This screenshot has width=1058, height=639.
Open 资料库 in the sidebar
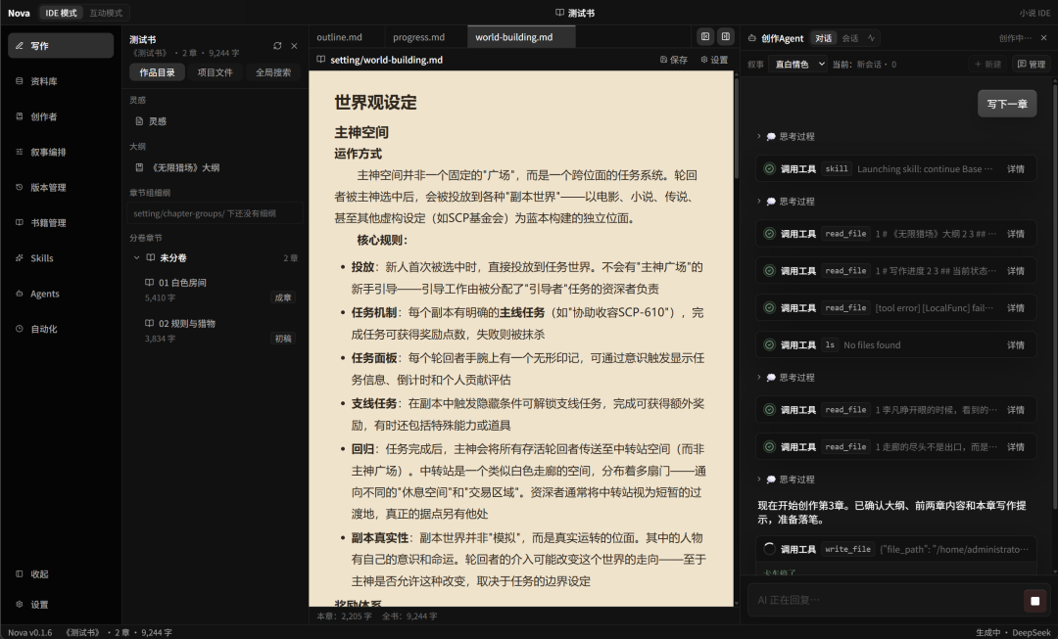tap(61, 81)
